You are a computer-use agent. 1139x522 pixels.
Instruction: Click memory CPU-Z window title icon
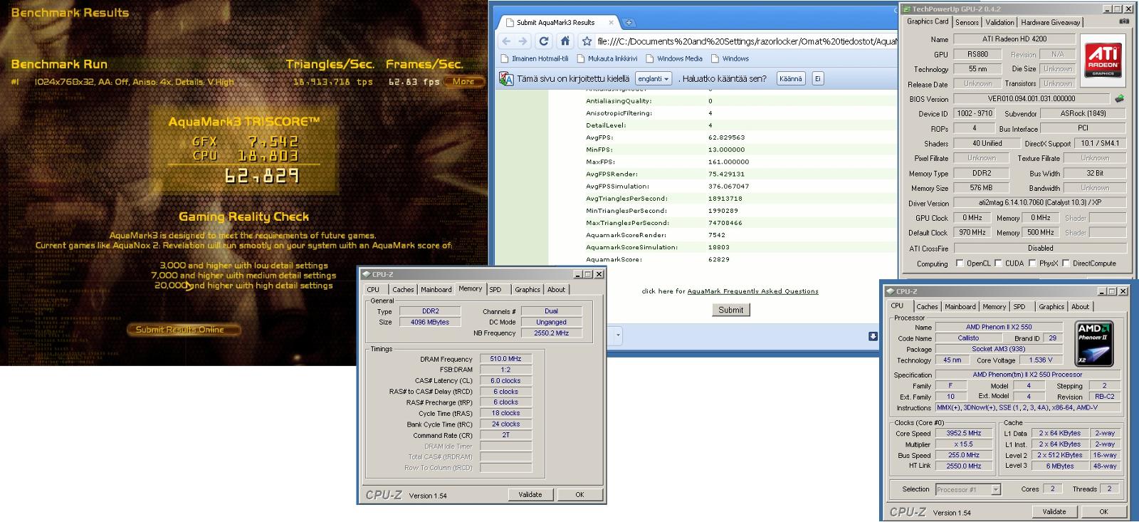(x=366, y=274)
